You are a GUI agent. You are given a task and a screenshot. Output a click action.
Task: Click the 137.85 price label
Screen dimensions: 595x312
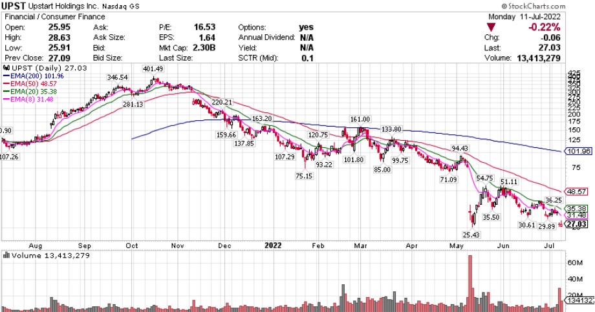tap(244, 143)
